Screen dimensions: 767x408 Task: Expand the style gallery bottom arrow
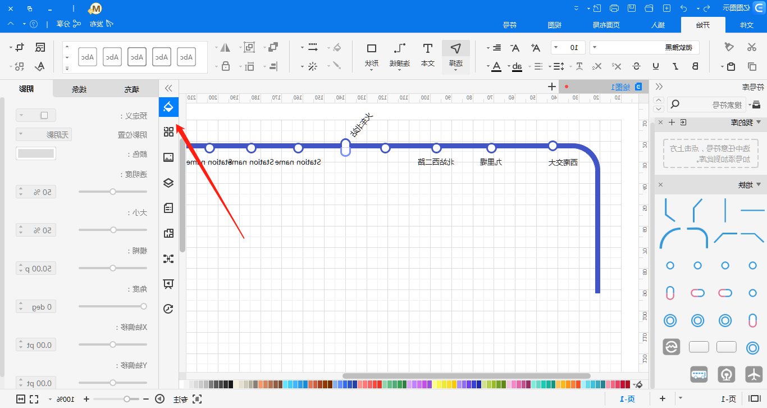(x=67, y=69)
